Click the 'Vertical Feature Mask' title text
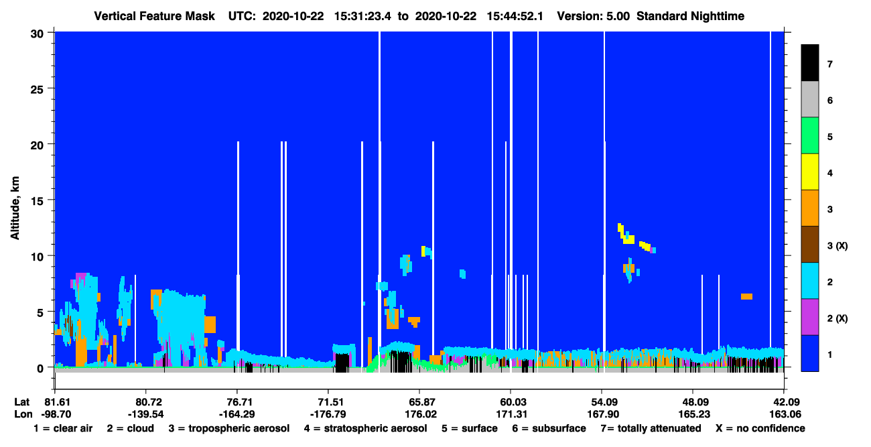871x447 pixels. 155,16
